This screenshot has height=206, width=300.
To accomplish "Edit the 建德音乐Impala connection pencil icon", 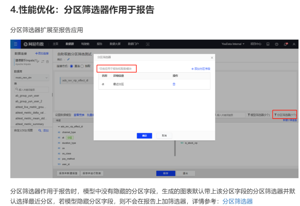I will (x=38, y=62).
